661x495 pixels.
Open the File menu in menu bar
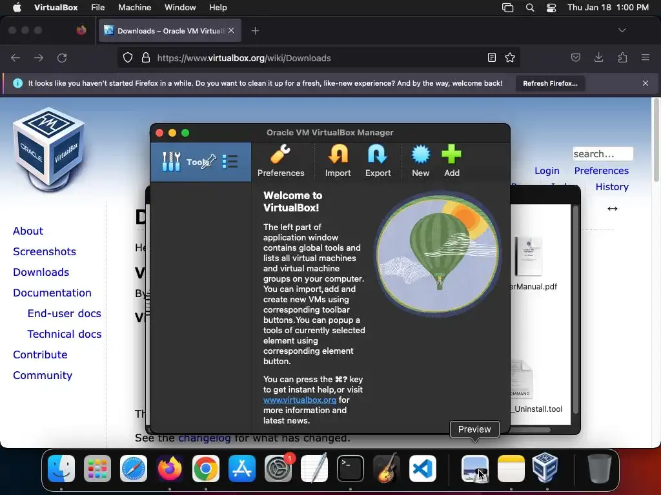[98, 7]
